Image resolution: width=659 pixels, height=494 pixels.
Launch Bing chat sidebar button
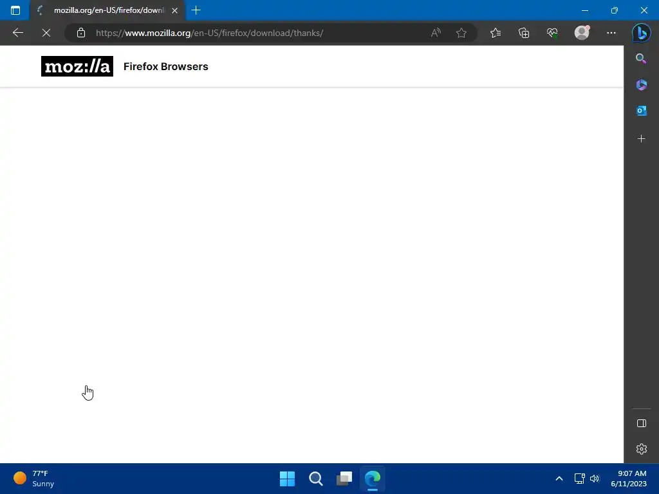click(642, 33)
